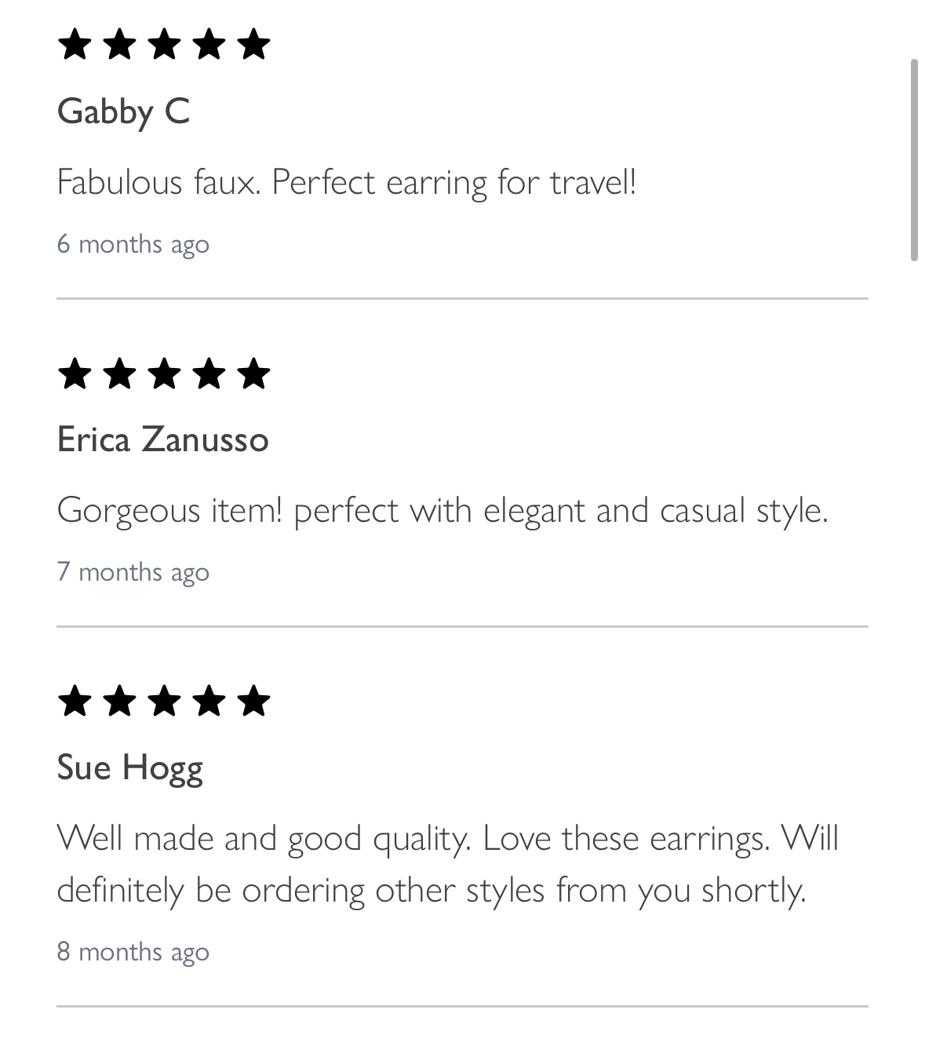Click the fifth star of Erica Zanusso's rating
This screenshot has width=925, height=1046.
(x=253, y=374)
